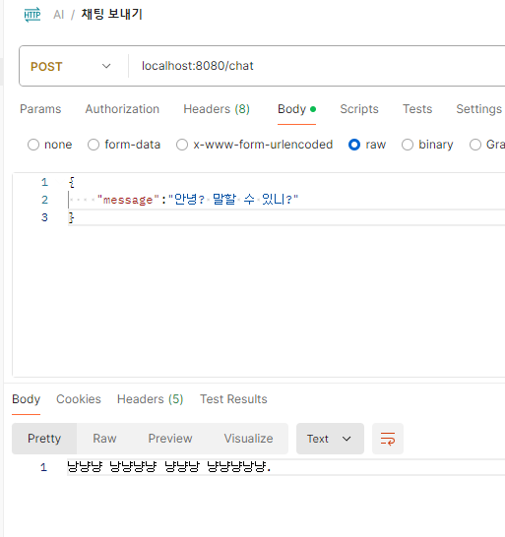Screen dimensions: 505x537
Task: Select the none body type radio
Action: click(33, 145)
